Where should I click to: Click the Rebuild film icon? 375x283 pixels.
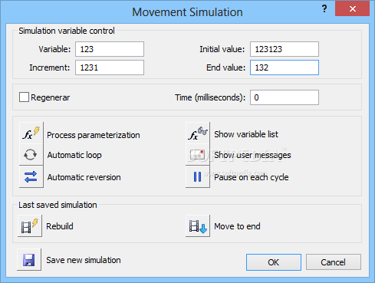[x=30, y=225]
